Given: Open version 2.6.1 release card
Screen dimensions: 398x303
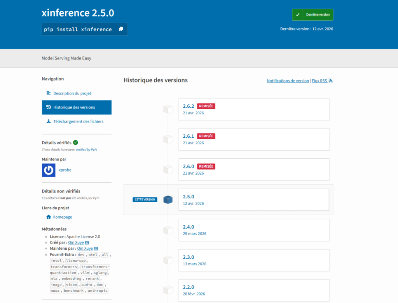Looking at the screenshot, I should pyautogui.click(x=254, y=139).
